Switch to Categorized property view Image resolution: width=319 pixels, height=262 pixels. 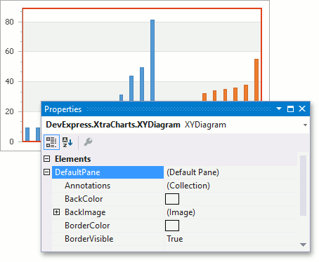click(51, 142)
